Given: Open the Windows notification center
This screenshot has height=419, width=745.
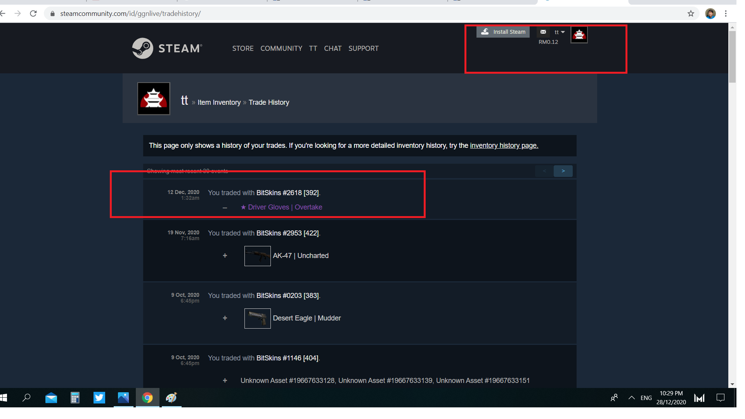Looking at the screenshot, I should click(x=721, y=398).
